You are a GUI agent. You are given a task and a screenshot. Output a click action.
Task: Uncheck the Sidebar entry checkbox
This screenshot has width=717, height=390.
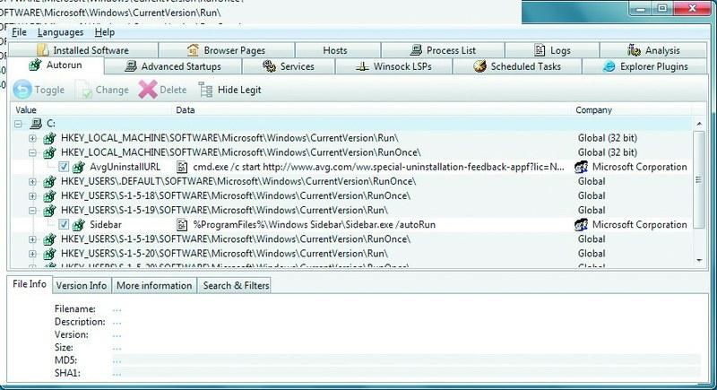pyautogui.click(x=64, y=224)
